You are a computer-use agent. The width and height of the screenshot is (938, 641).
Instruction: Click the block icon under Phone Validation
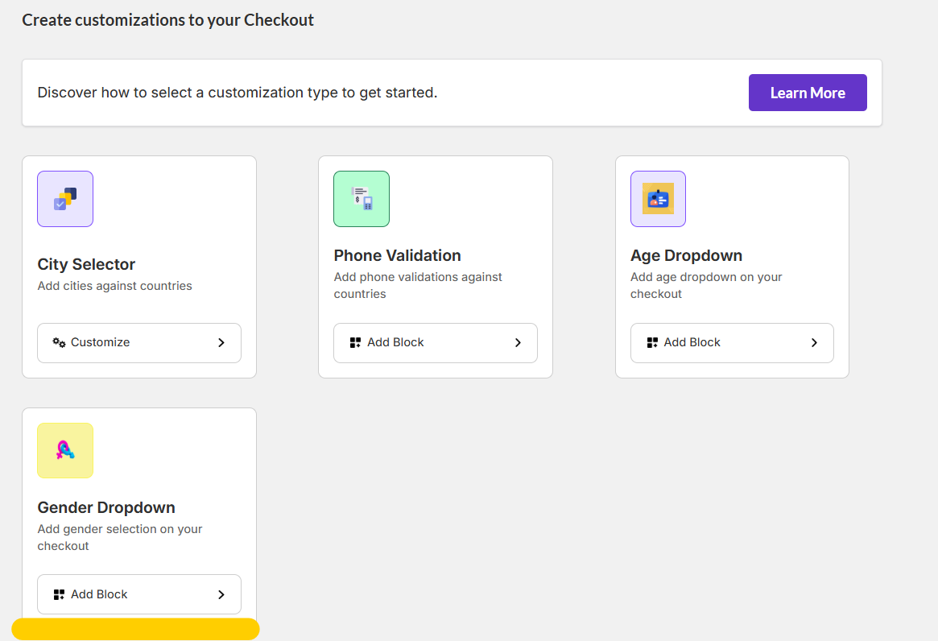tap(355, 342)
